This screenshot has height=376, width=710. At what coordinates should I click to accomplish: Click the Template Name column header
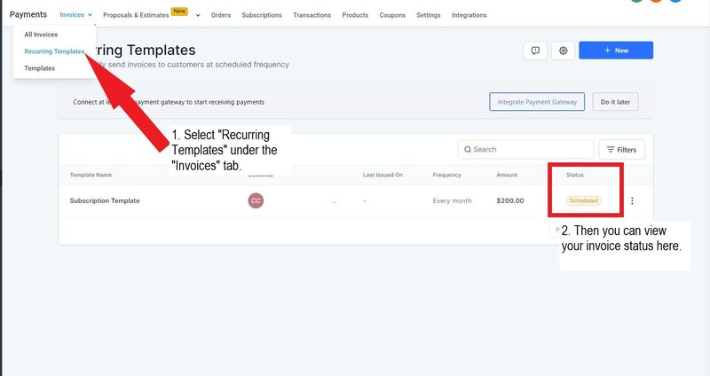(x=91, y=175)
